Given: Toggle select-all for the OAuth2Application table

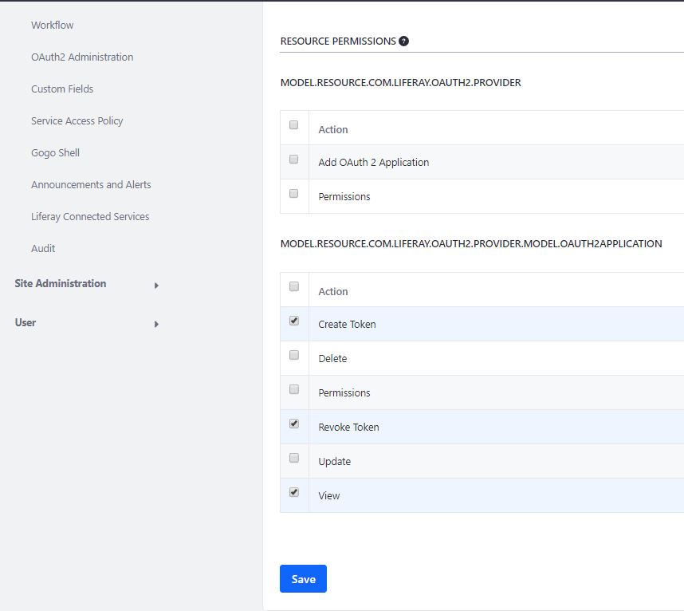Looking at the screenshot, I should pos(293,287).
